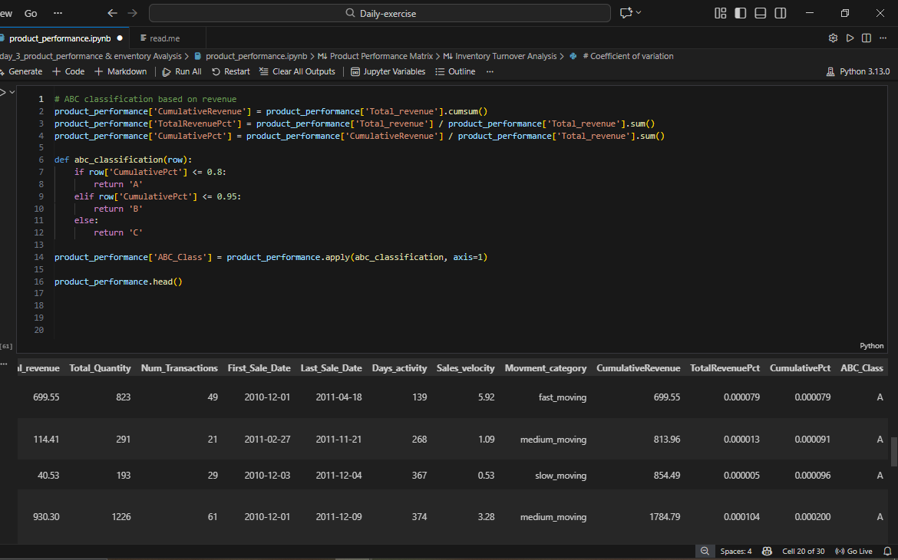This screenshot has width=898, height=560.
Task: Toggle the bottom panel visibility
Action: (x=760, y=13)
